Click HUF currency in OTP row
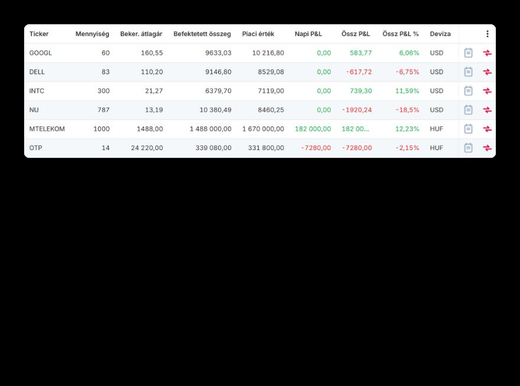The image size is (520, 386). 437,148
